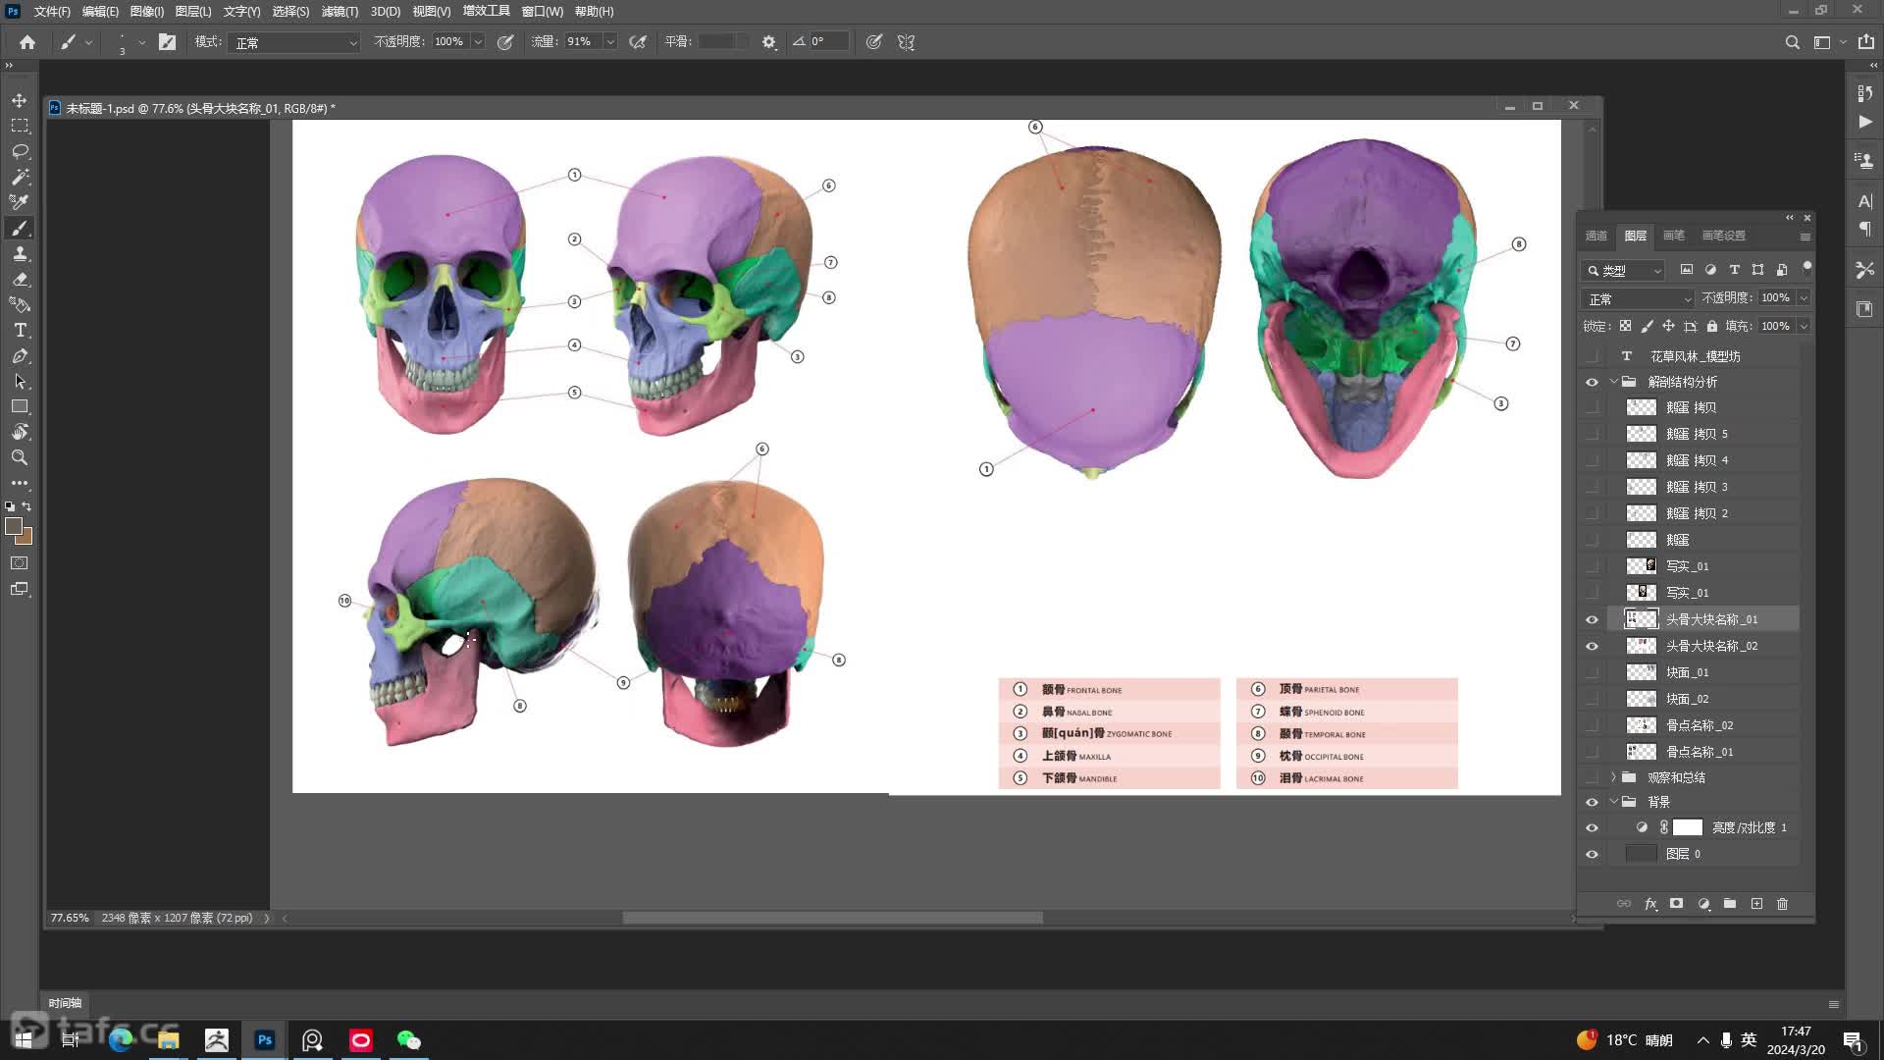Collapse the 背景 group

coord(1613,802)
